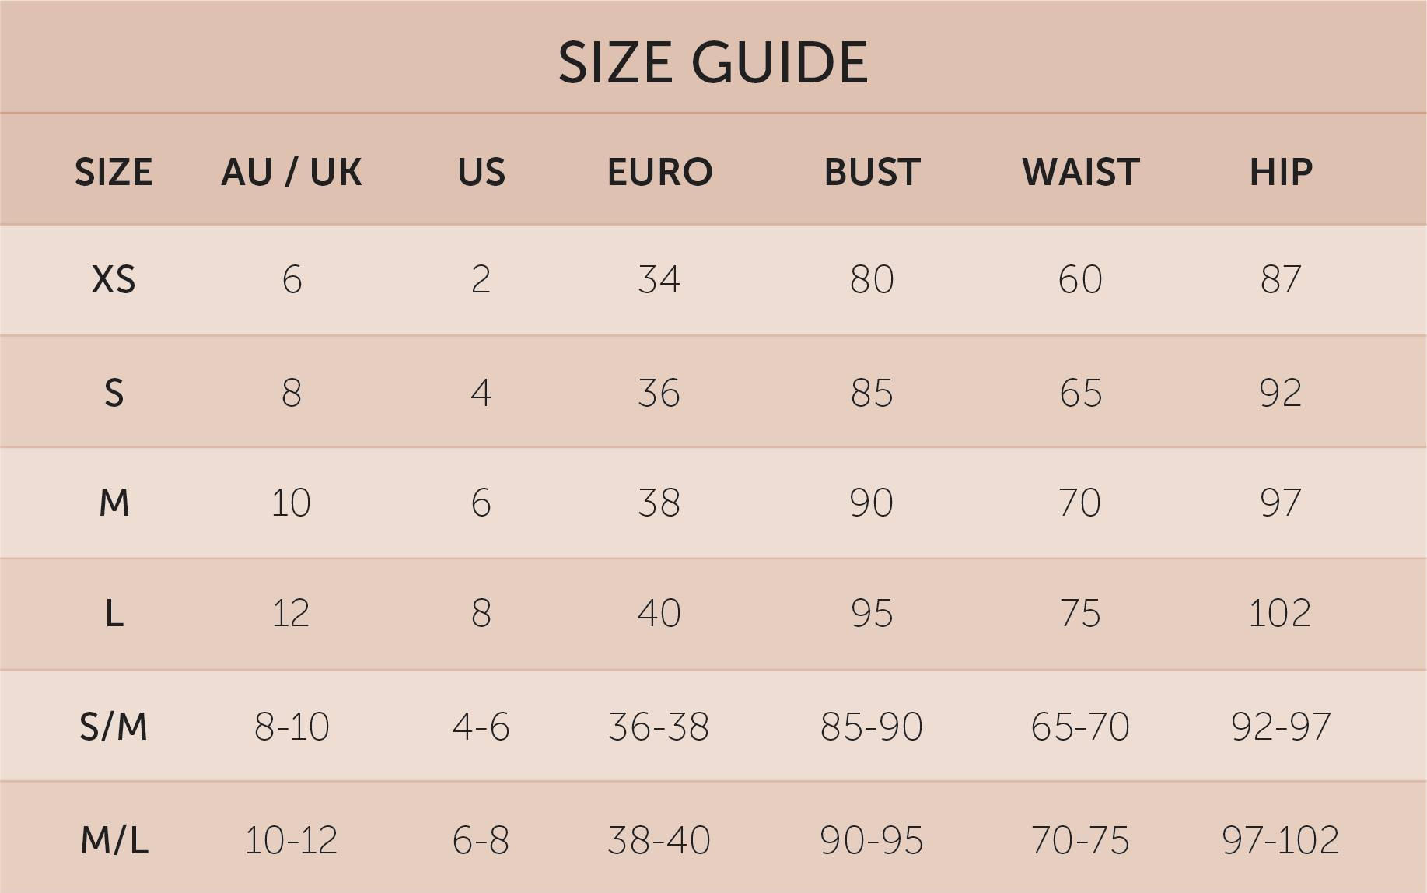The image size is (1427, 893).
Task: Select the waist value 75
Action: coord(1080,614)
